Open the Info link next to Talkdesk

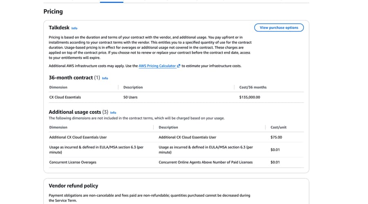pos(74,28)
